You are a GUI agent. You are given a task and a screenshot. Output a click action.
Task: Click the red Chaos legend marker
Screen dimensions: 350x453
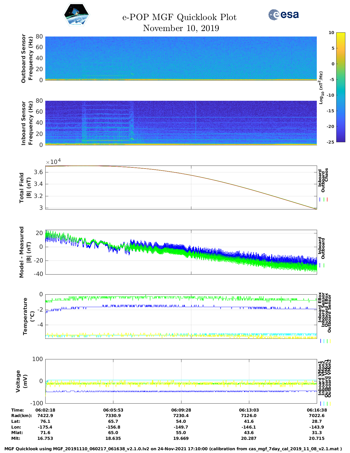coord(327,200)
